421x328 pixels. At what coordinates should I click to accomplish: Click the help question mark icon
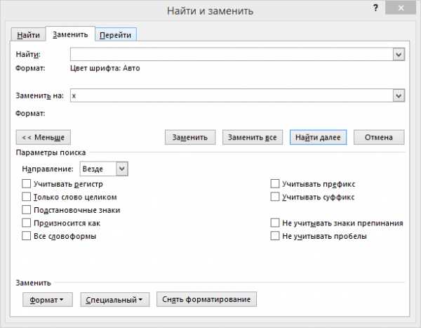(x=375, y=8)
